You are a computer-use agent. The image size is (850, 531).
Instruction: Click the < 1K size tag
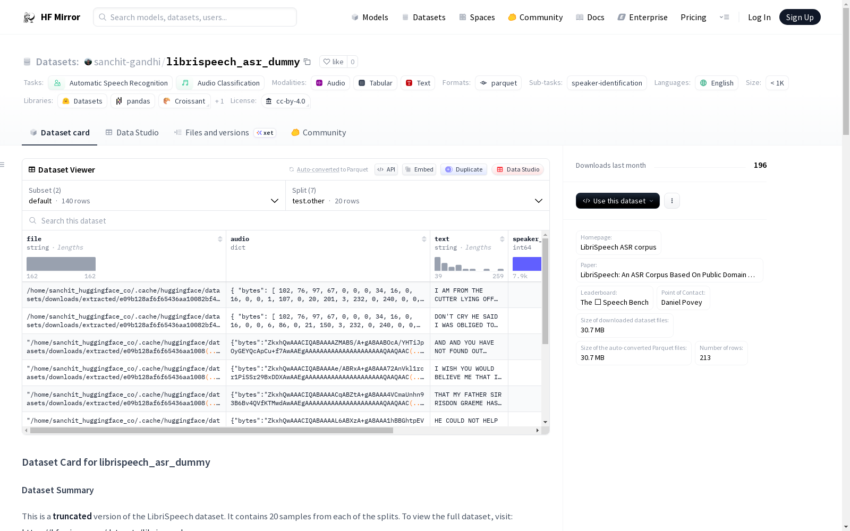tap(777, 83)
